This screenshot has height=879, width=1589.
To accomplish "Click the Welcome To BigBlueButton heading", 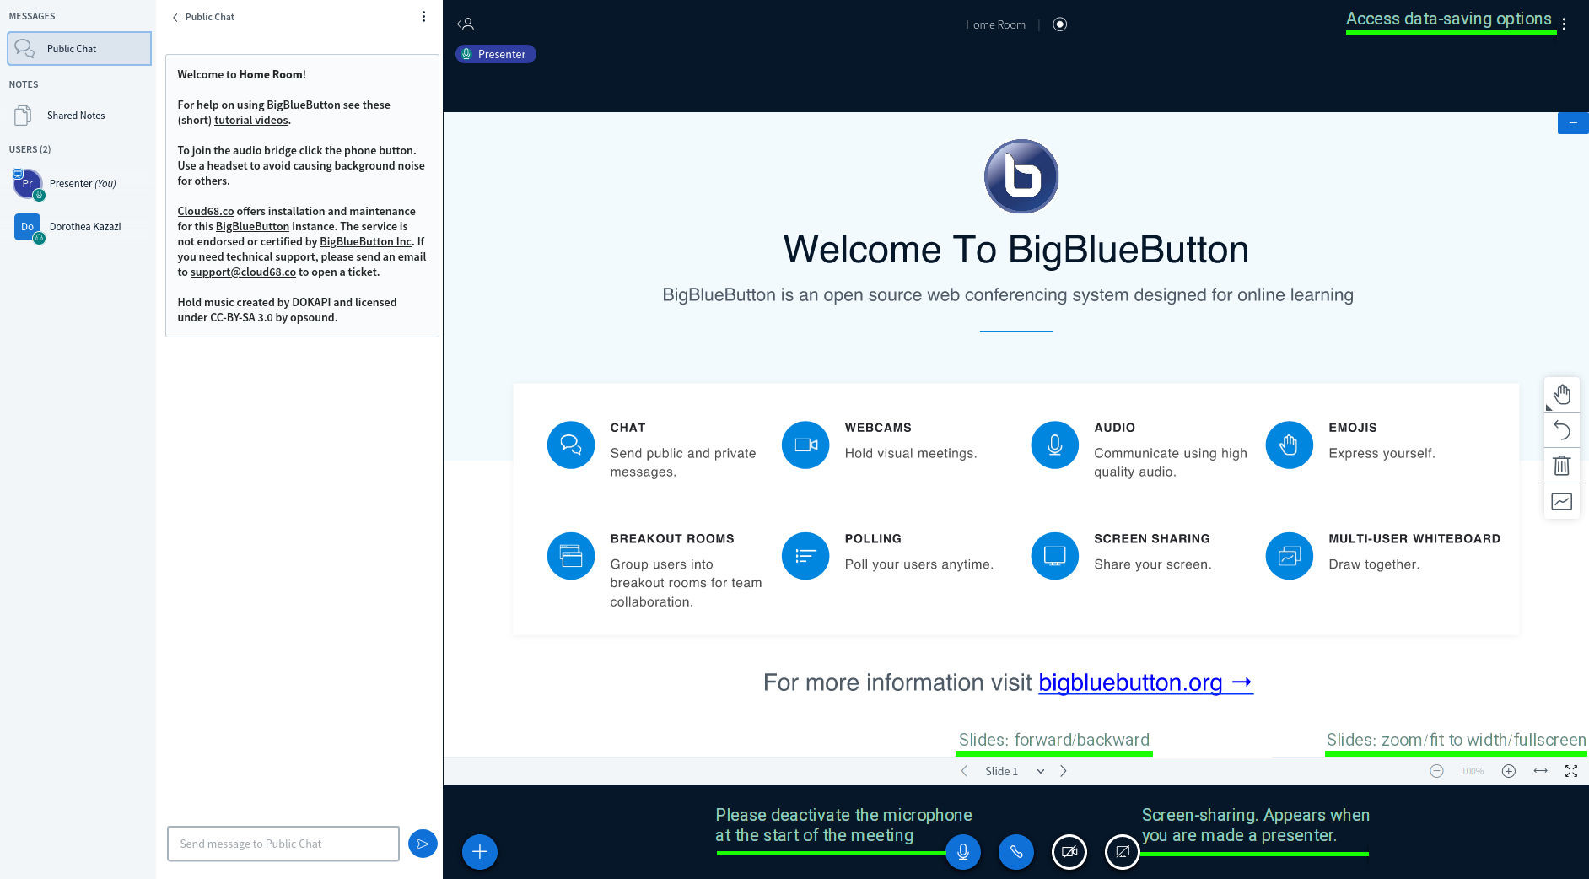I will 1015,250.
